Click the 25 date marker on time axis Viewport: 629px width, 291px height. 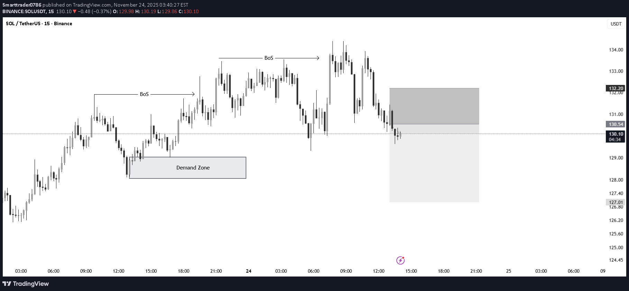coord(509,271)
